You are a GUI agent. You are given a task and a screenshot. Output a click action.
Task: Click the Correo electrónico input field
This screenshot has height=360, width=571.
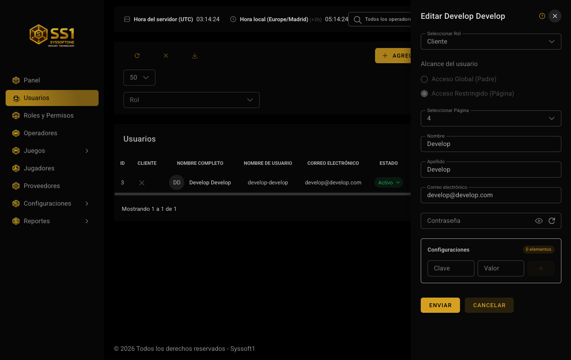pyautogui.click(x=491, y=195)
